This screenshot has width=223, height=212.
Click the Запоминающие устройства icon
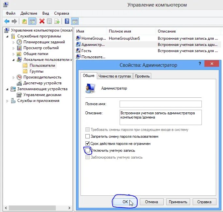point(13,89)
